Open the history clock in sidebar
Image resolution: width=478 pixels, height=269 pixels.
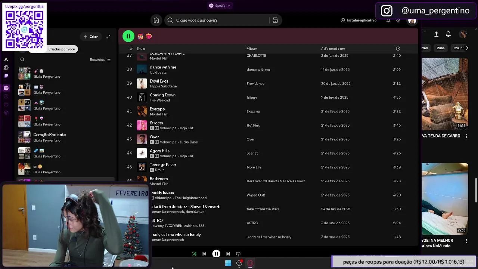tap(6, 96)
